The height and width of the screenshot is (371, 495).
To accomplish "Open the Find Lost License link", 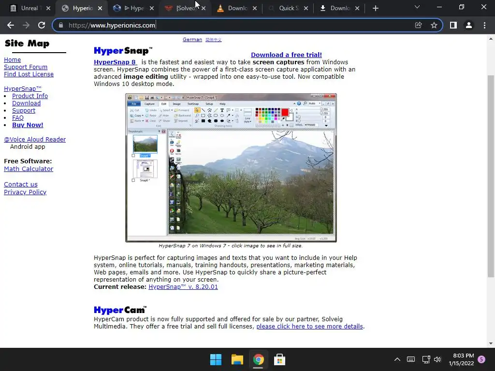I will pos(29,74).
